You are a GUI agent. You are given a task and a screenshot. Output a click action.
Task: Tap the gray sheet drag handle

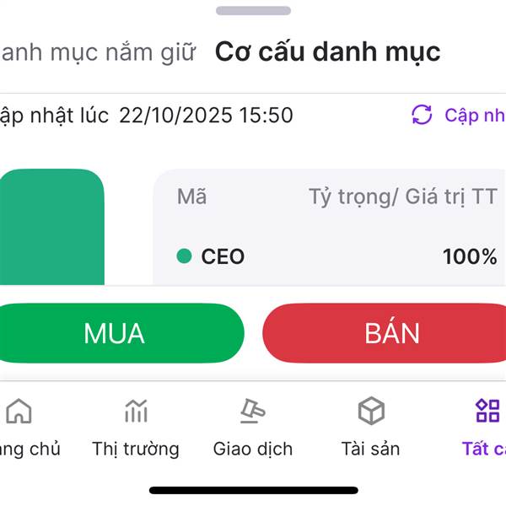click(253, 11)
